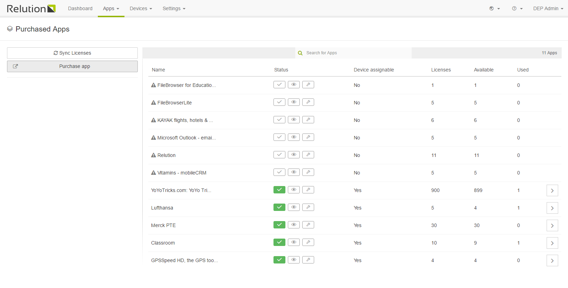This screenshot has height=288, width=568.
Task: Click the key icon for Merck PTE row
Action: pos(308,225)
